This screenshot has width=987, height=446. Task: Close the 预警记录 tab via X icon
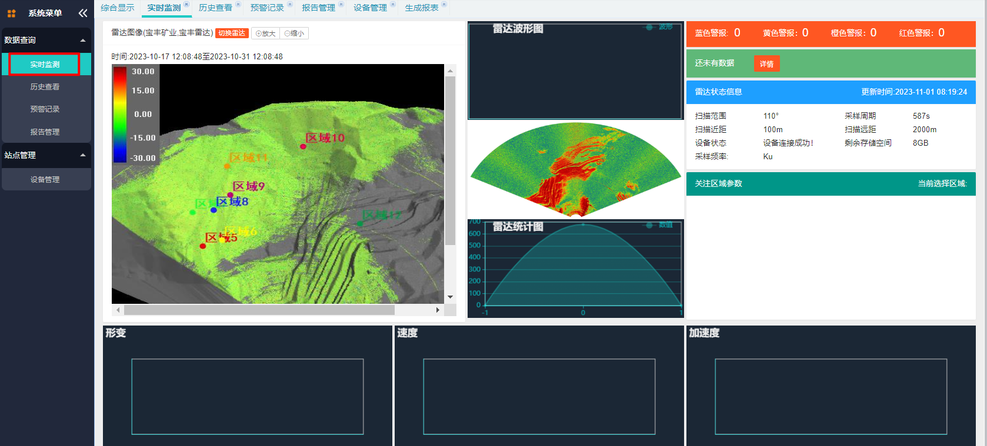[290, 4]
